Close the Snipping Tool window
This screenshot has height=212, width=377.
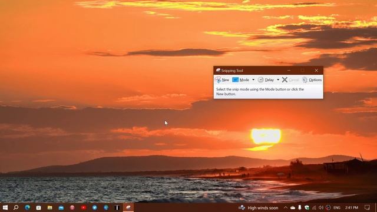(316, 71)
